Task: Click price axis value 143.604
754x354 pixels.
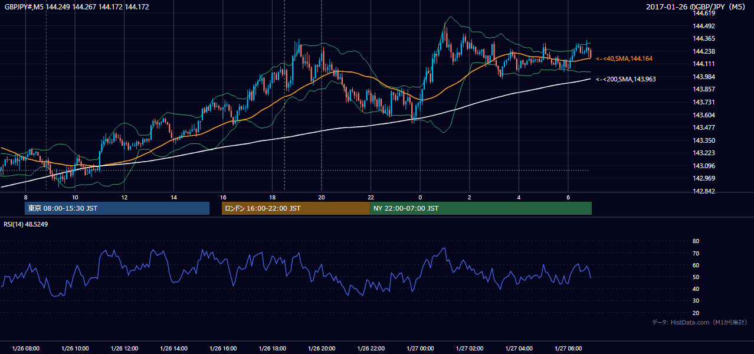Action: 704,115
